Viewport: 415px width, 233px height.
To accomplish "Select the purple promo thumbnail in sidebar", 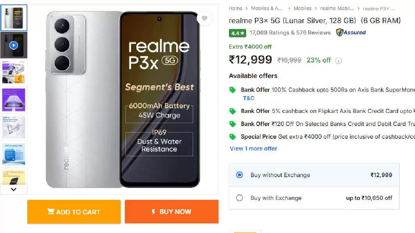I will point(14,100).
